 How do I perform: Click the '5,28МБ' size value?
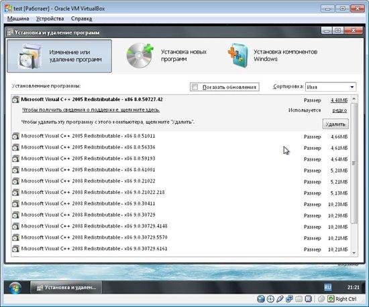339,171
